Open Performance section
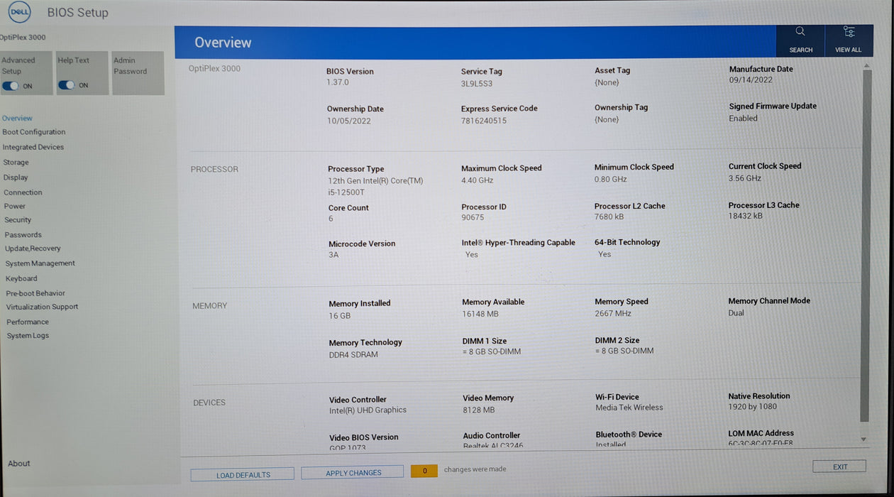 tap(28, 322)
